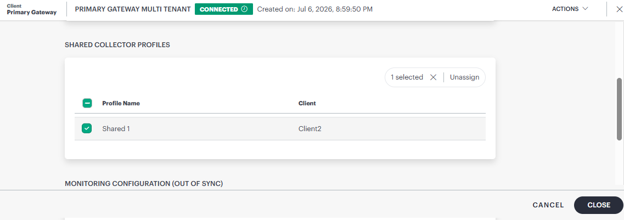This screenshot has height=220, width=624.
Task: Click the CONNECTED status badge
Action: (224, 9)
